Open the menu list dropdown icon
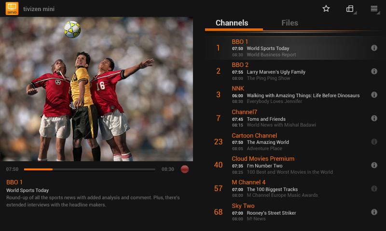The height and width of the screenshot is (231, 386). (x=374, y=9)
